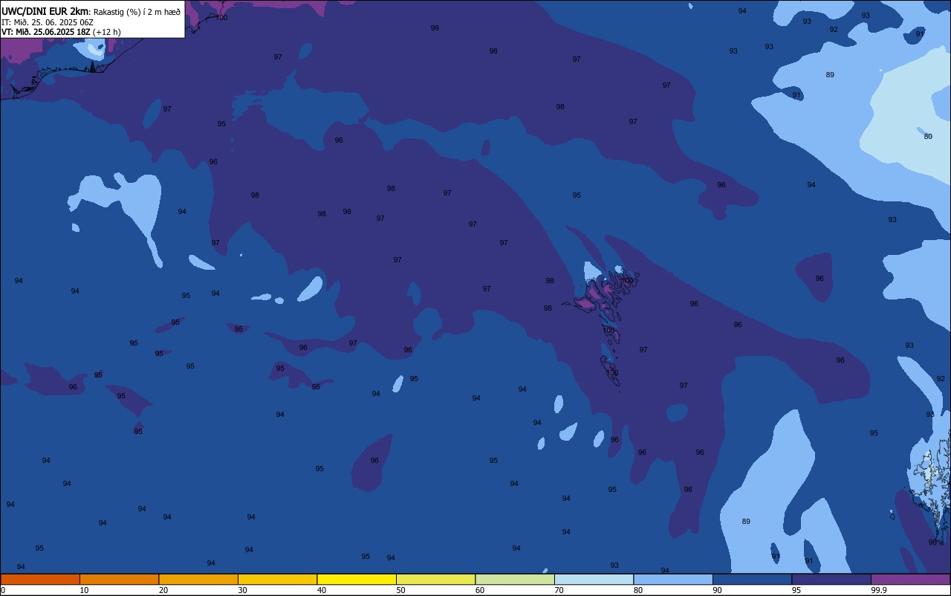Click the legend tick label '30'
Image resolution: width=951 pixels, height=596 pixels.
[x=242, y=590]
